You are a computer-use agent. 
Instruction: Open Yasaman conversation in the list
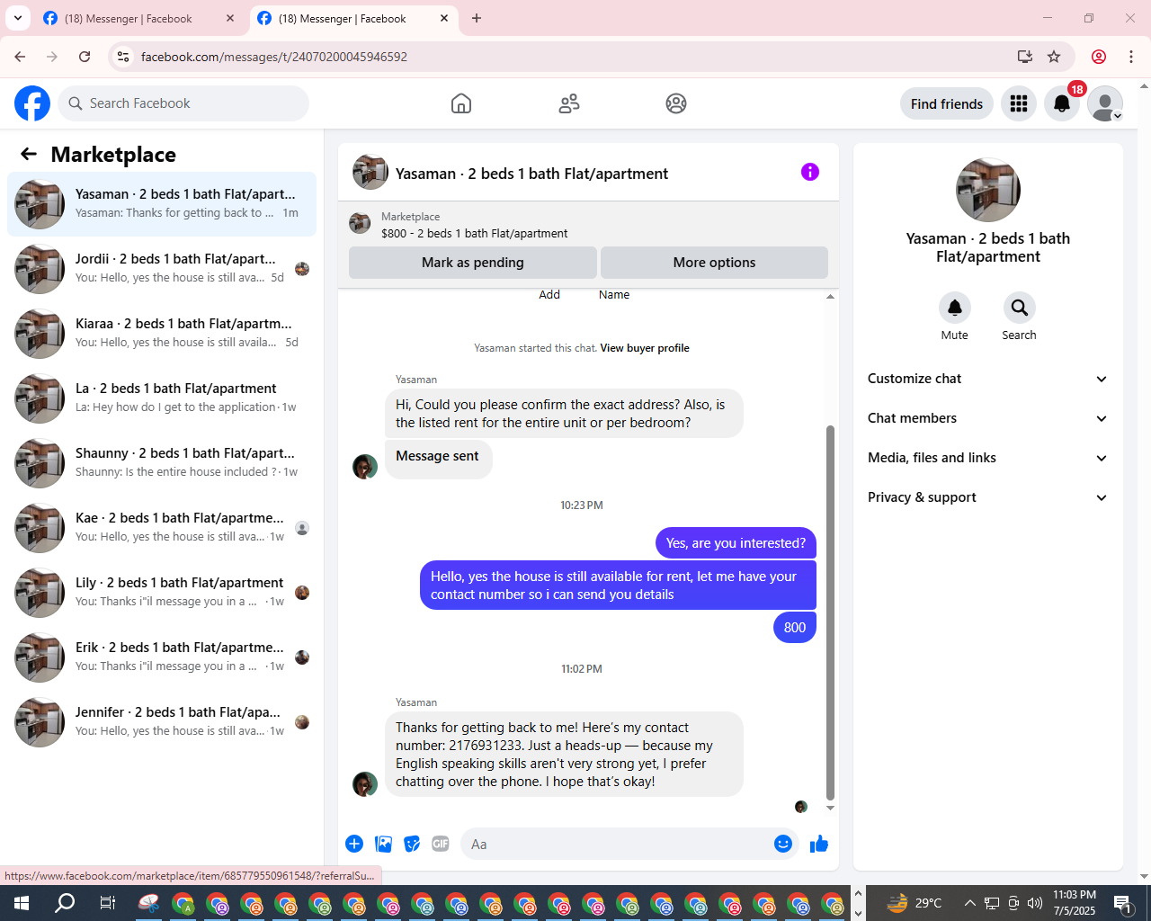(x=162, y=204)
